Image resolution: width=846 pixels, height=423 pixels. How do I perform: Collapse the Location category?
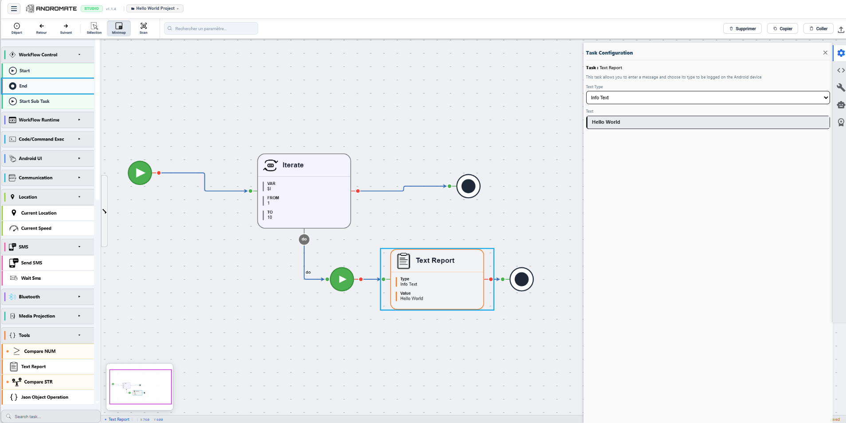tap(48, 197)
